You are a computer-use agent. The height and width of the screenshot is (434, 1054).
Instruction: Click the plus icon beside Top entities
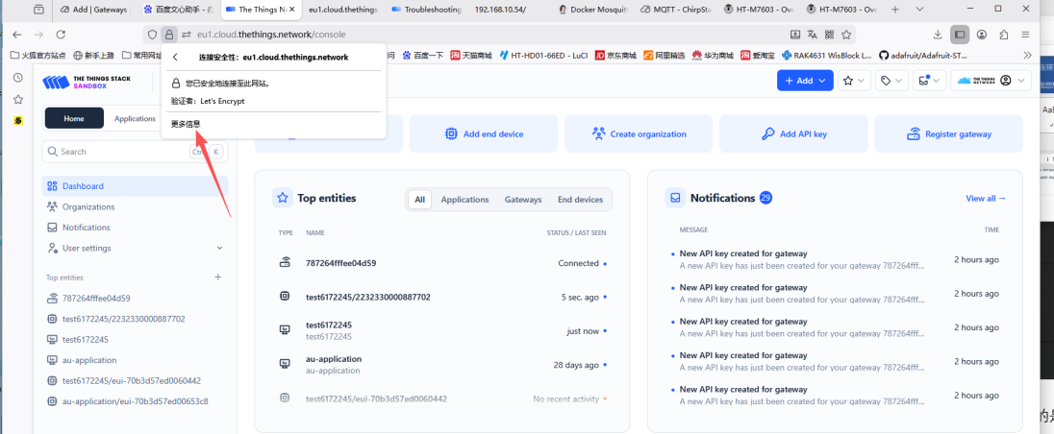[x=217, y=277]
